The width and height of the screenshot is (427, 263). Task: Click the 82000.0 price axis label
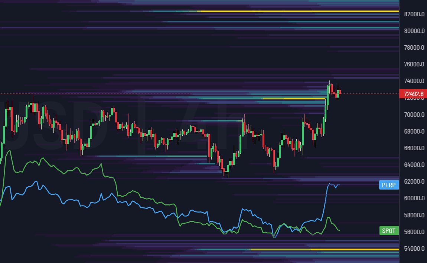coord(414,14)
